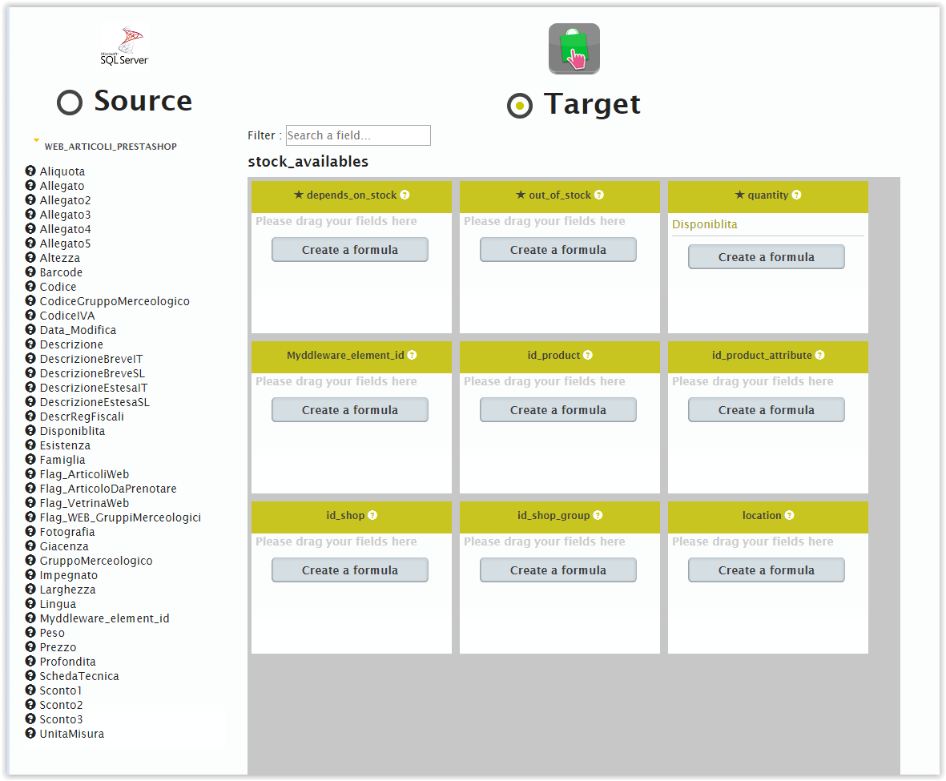
Task: Click the info icon beside UnitaMisura
Action: click(x=30, y=734)
